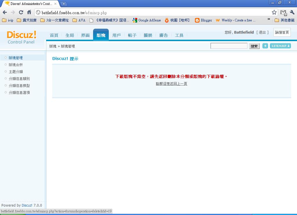
Task: Select 版塊合併 in sidebar
Action: tap(16, 65)
